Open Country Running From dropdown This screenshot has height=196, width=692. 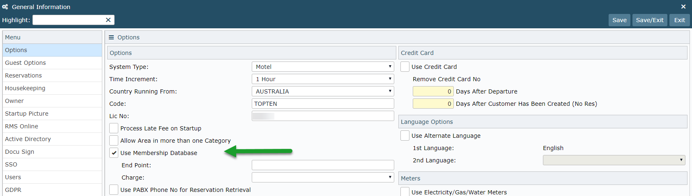[322, 91]
